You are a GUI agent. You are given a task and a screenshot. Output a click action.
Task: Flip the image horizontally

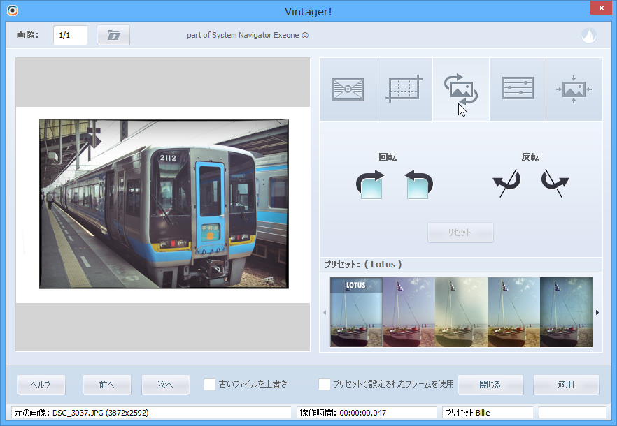[506, 183]
